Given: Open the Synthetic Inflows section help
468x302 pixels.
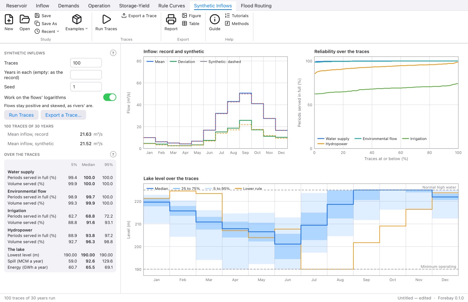Looking at the screenshot, I should click(113, 53).
